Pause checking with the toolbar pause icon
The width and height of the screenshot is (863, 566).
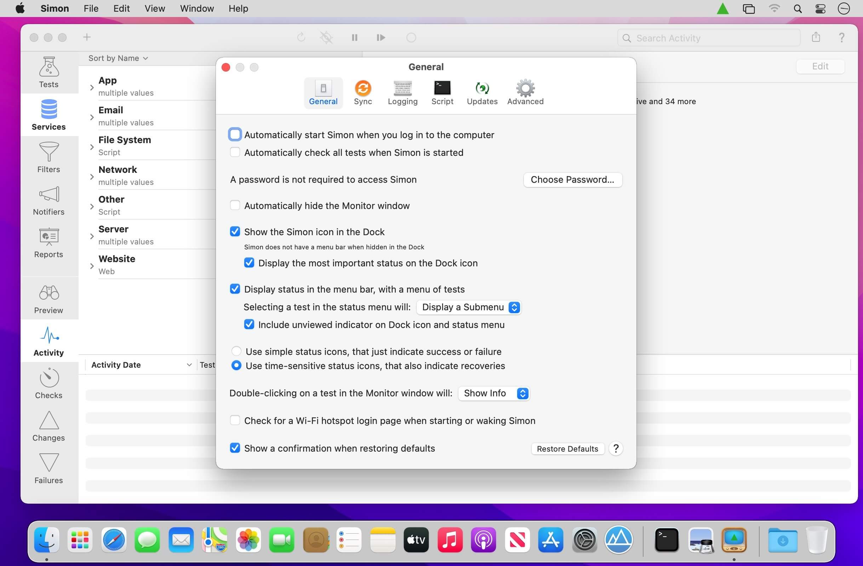(x=355, y=38)
